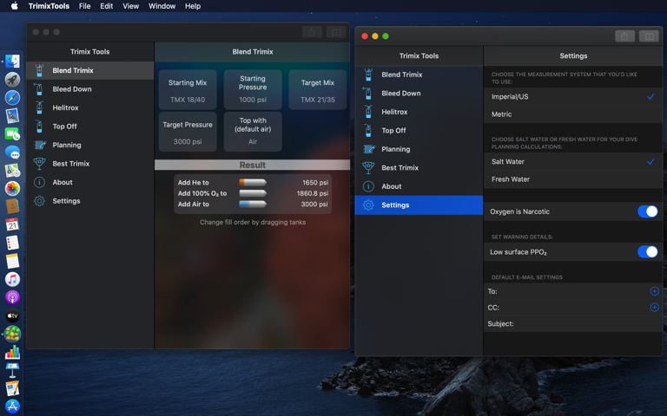Click the share icon in the Settings window toolbar
667x416 pixels.
(624, 36)
